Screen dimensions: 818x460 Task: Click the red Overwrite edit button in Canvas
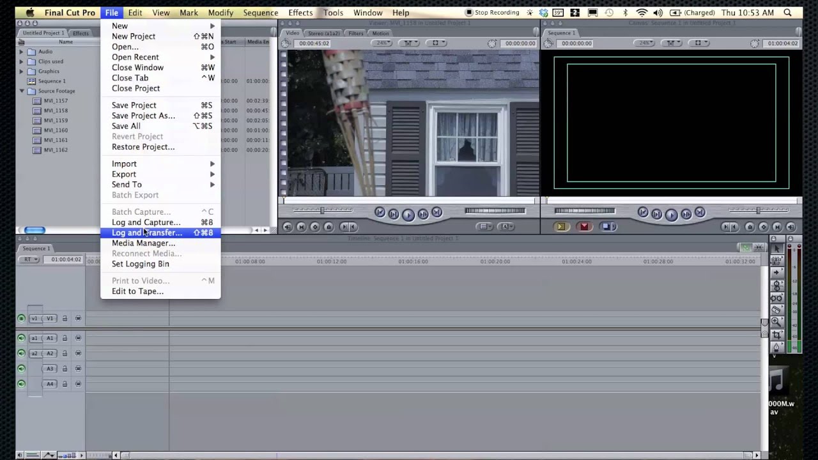[584, 227]
